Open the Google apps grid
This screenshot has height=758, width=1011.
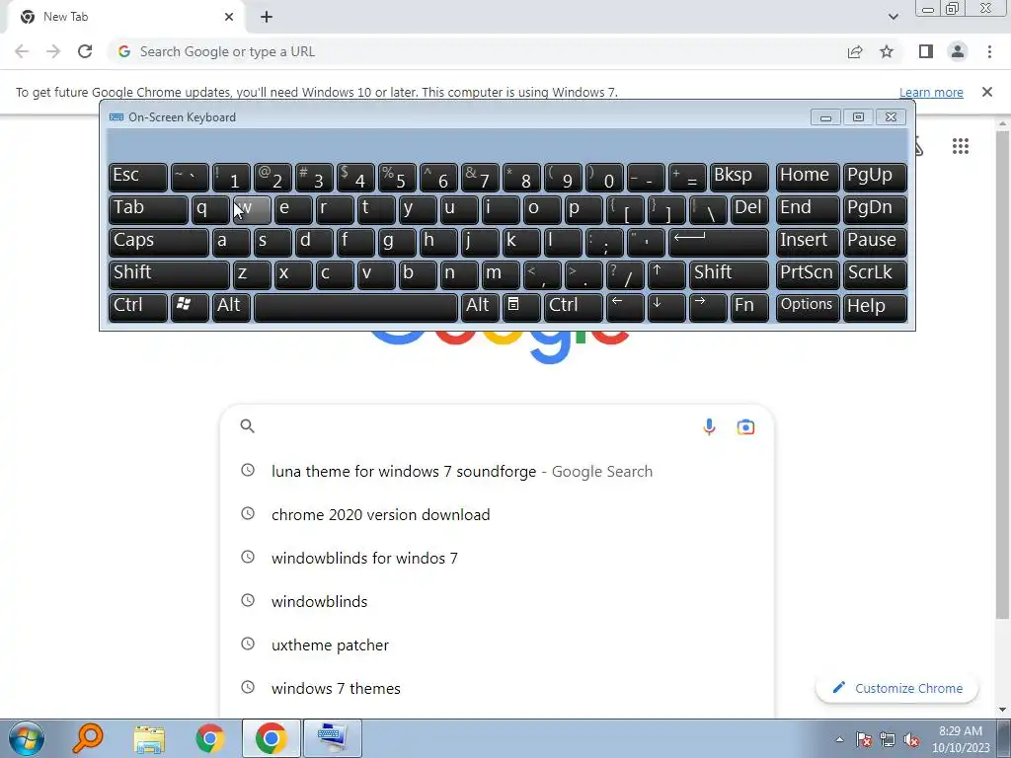960,146
